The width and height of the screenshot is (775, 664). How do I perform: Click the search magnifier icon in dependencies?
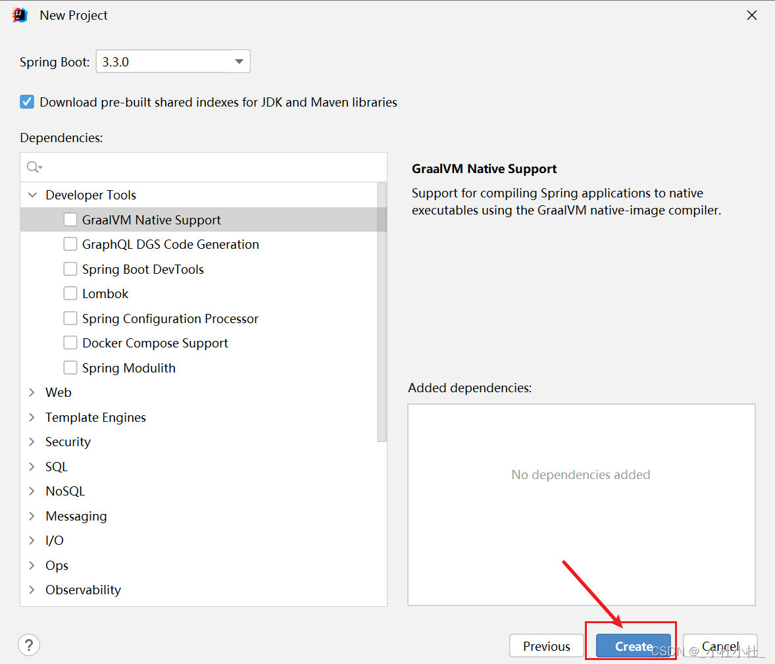[x=34, y=167]
